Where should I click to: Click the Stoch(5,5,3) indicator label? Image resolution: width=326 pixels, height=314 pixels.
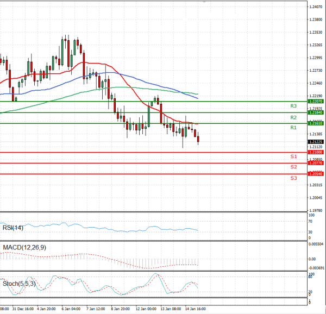(x=19, y=284)
